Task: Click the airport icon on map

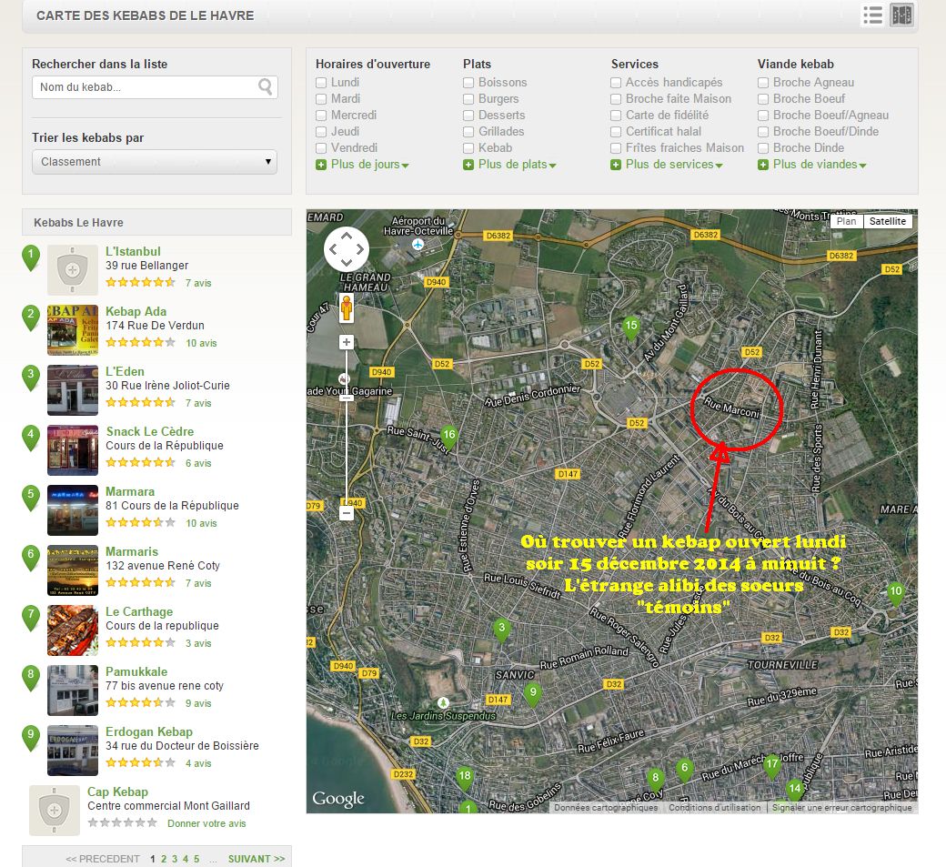Action: (x=418, y=244)
